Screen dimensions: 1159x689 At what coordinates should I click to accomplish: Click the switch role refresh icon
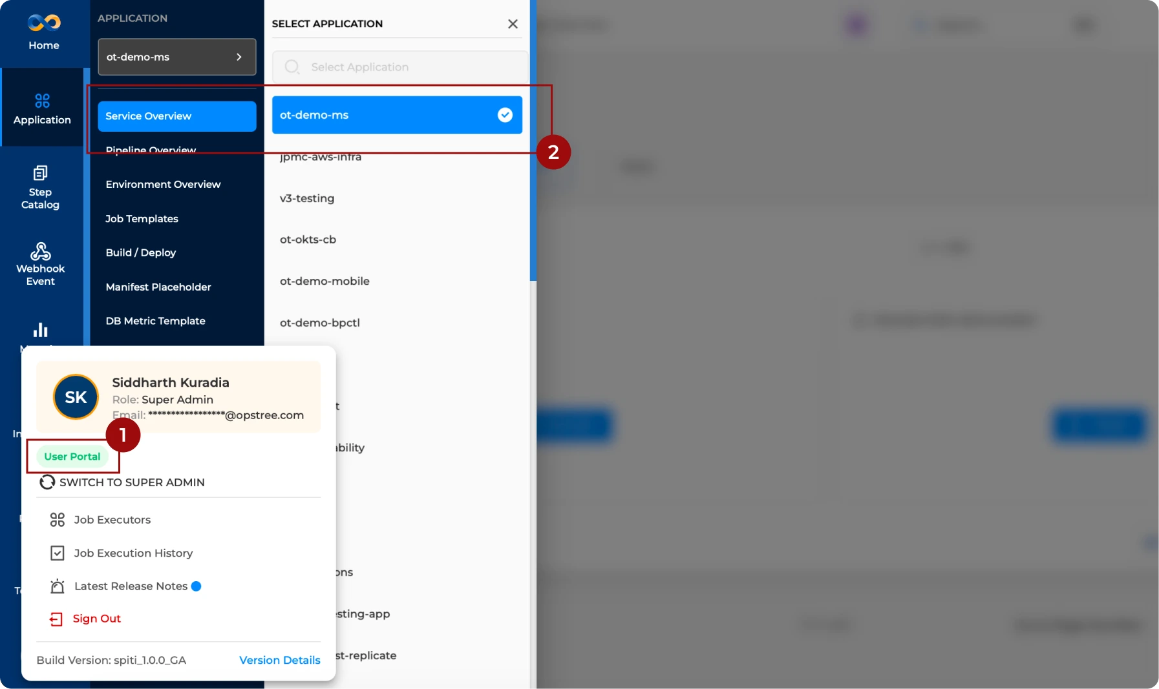47,482
